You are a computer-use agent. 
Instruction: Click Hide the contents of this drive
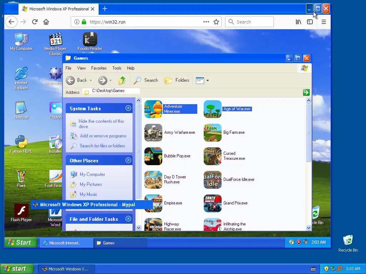101,124
